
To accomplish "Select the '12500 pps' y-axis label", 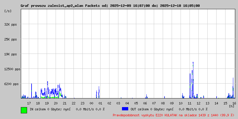I will 12,69.
